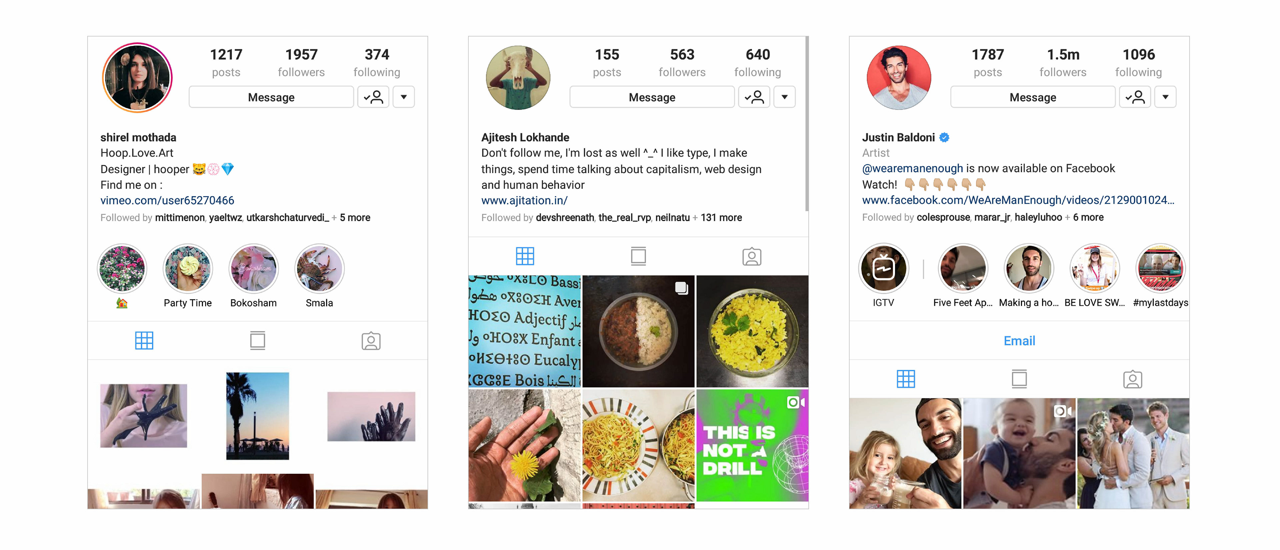Switch to feed view on Ajitesh Lokhande's profile
Viewport: 1280px width, 550px height.
pos(638,256)
